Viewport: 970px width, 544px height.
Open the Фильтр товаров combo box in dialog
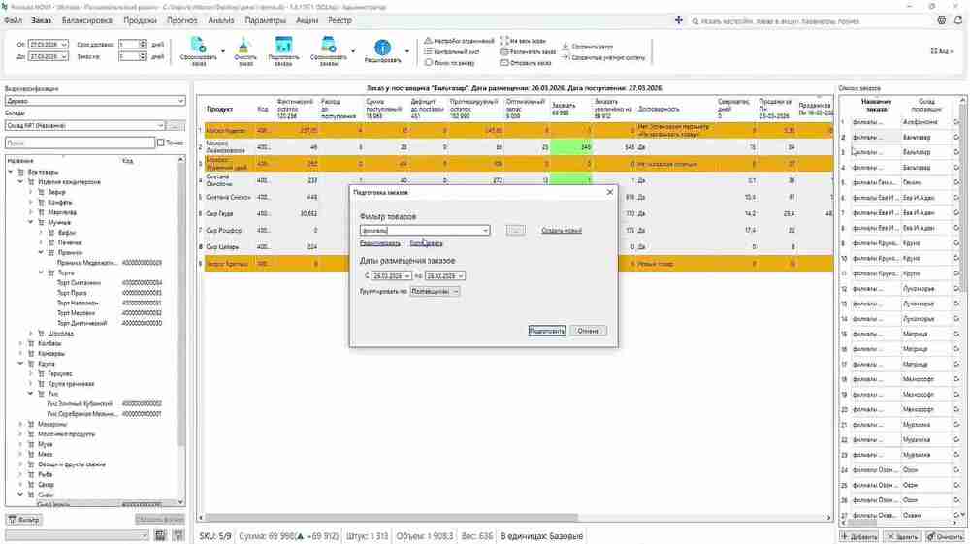[x=425, y=231]
